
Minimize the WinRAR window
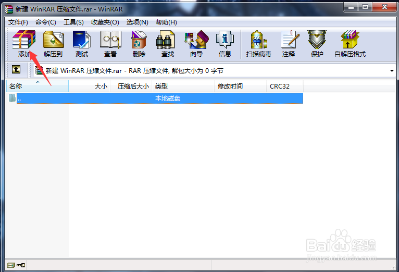(x=351, y=7)
